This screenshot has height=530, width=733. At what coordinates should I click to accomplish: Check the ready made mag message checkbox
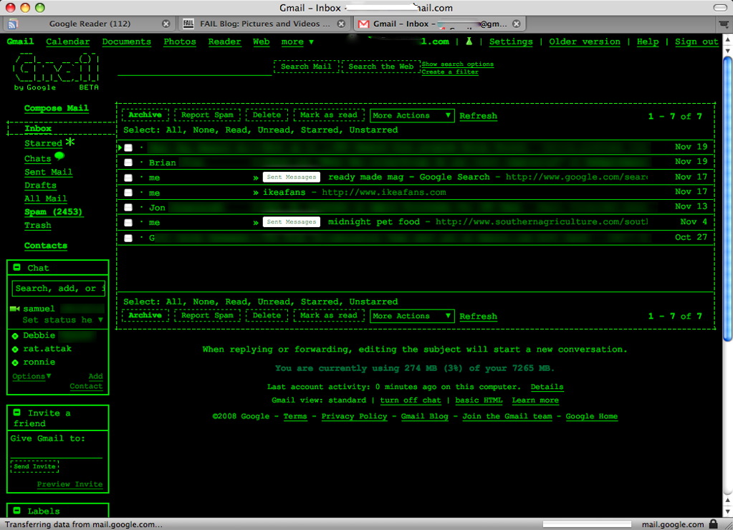coord(128,178)
